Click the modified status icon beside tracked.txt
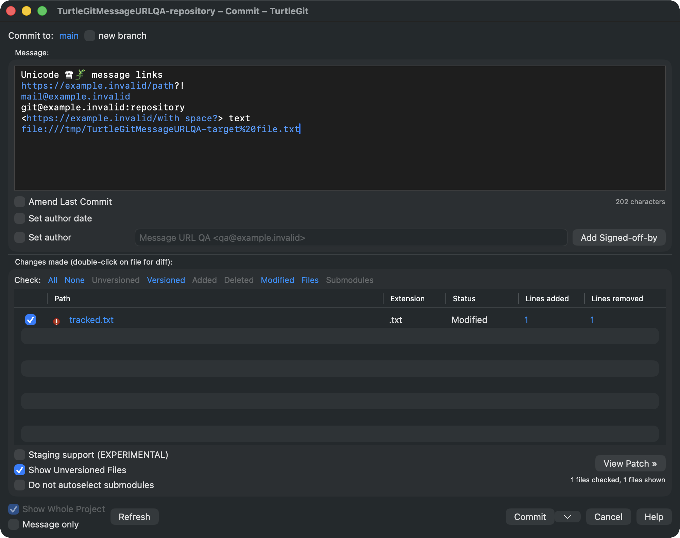Screen dimensions: 680x538 (x=56, y=321)
